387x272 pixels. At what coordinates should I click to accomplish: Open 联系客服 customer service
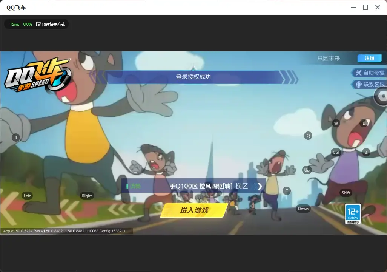[370, 84]
